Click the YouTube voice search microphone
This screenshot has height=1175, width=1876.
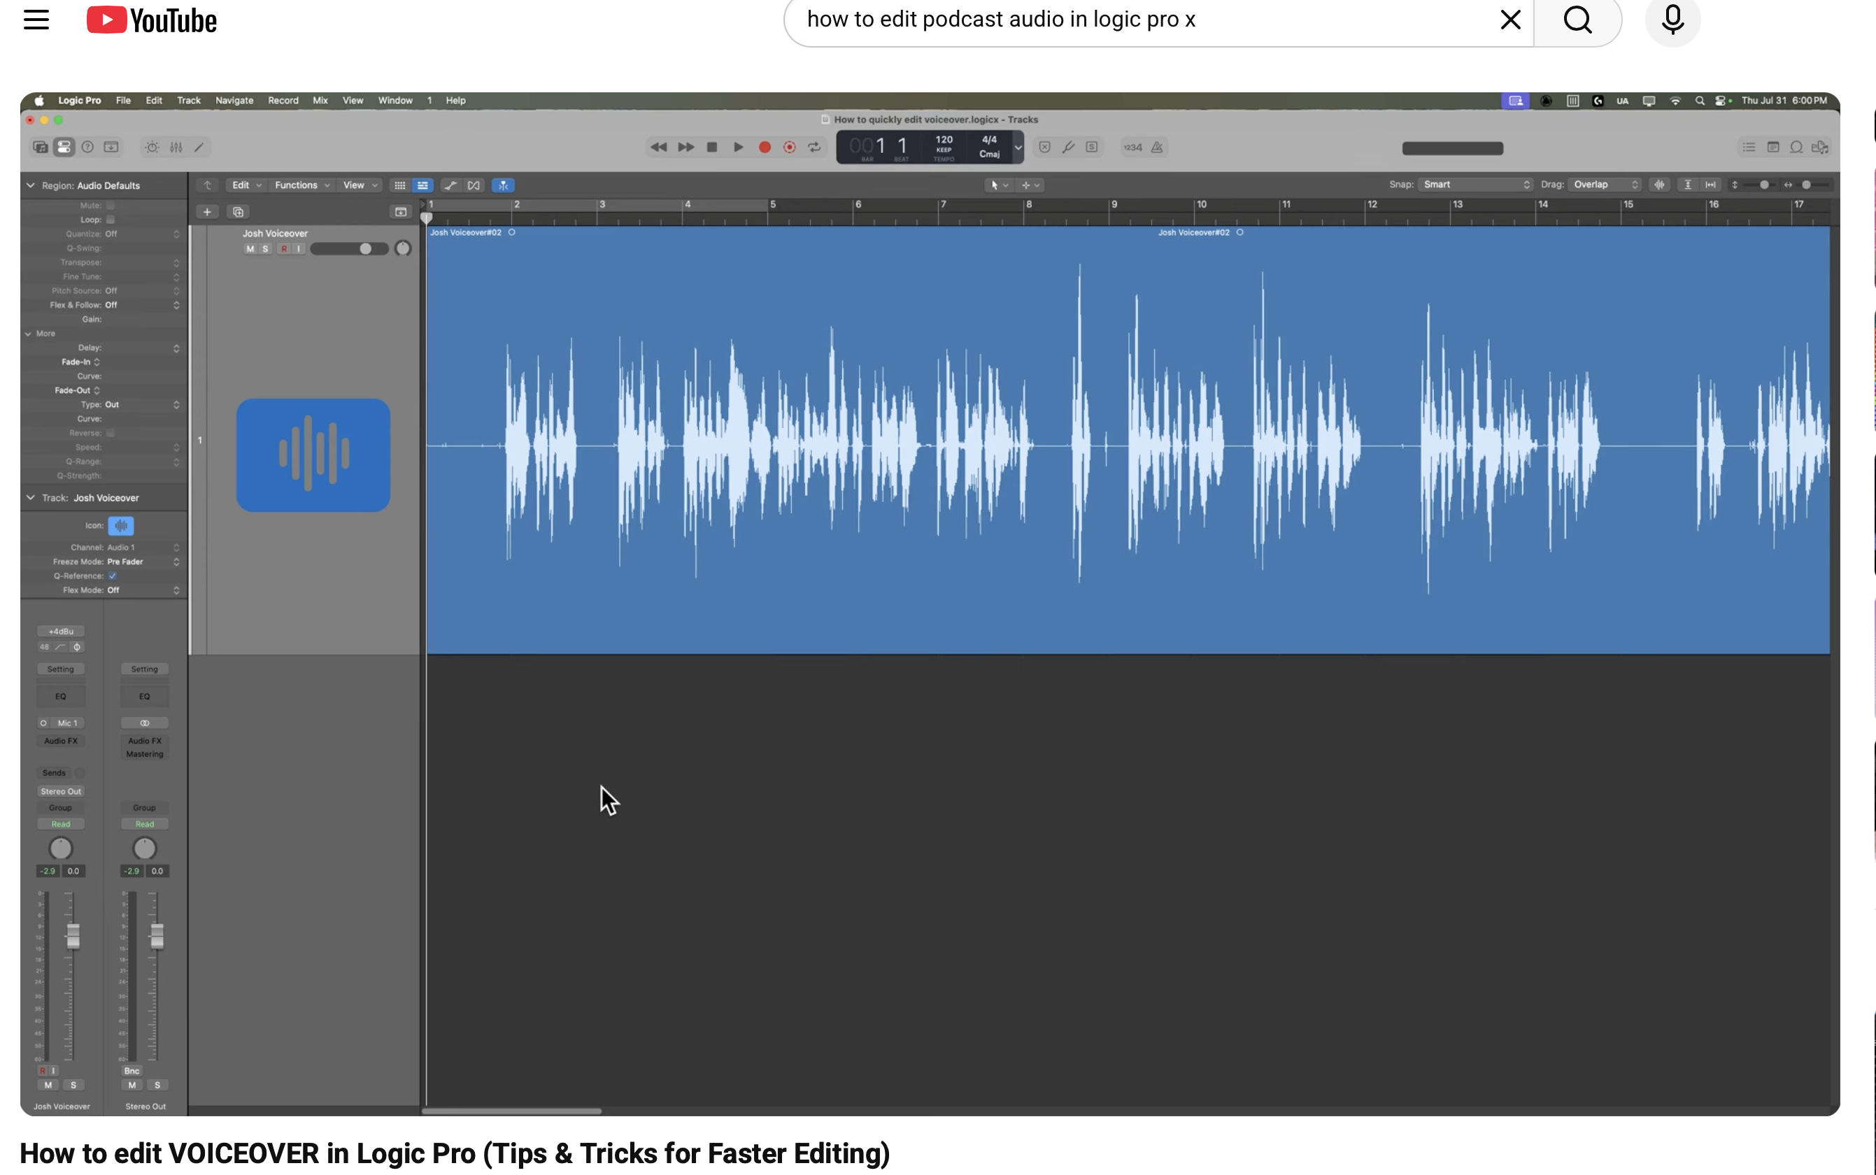pos(1672,20)
